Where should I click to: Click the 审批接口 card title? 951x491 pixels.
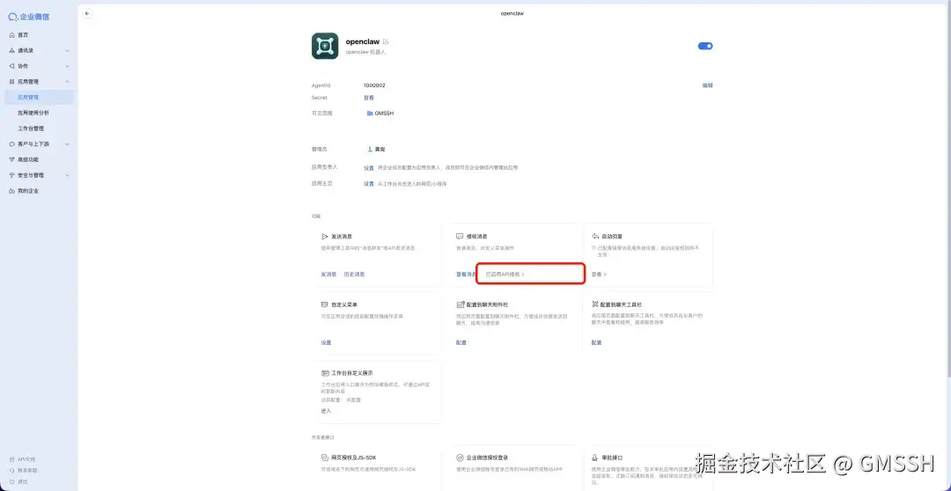point(611,458)
